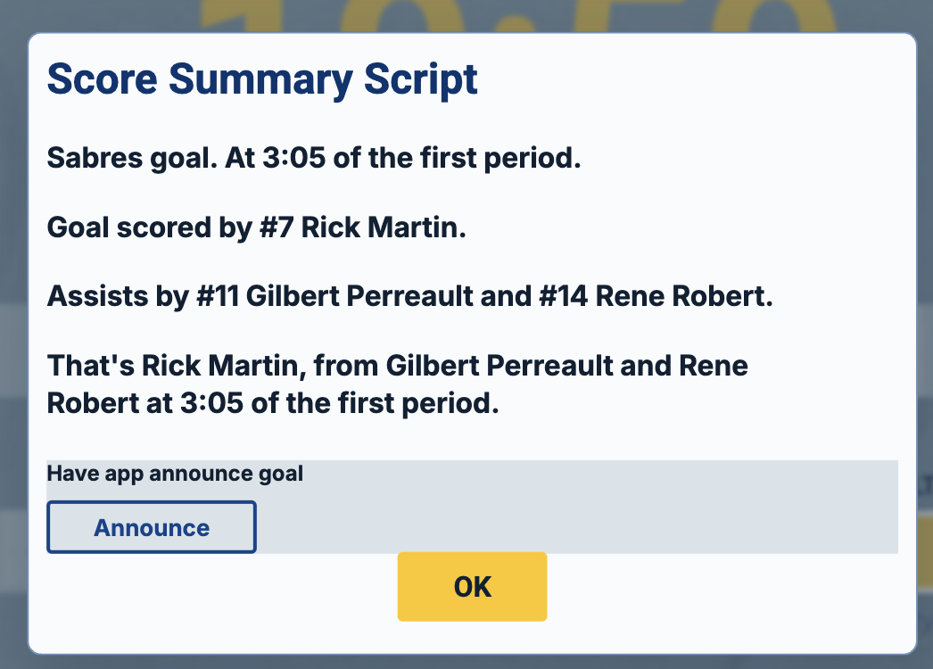The height and width of the screenshot is (669, 933).
Task: Dismiss the dialog with OK
Action: click(x=472, y=587)
